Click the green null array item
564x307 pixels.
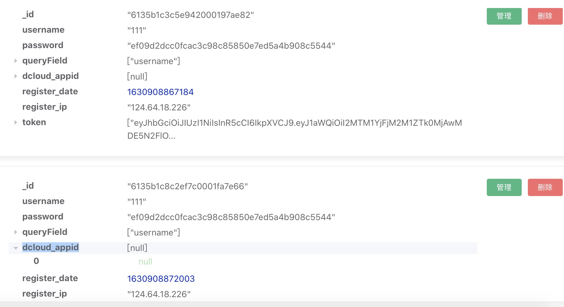point(145,262)
